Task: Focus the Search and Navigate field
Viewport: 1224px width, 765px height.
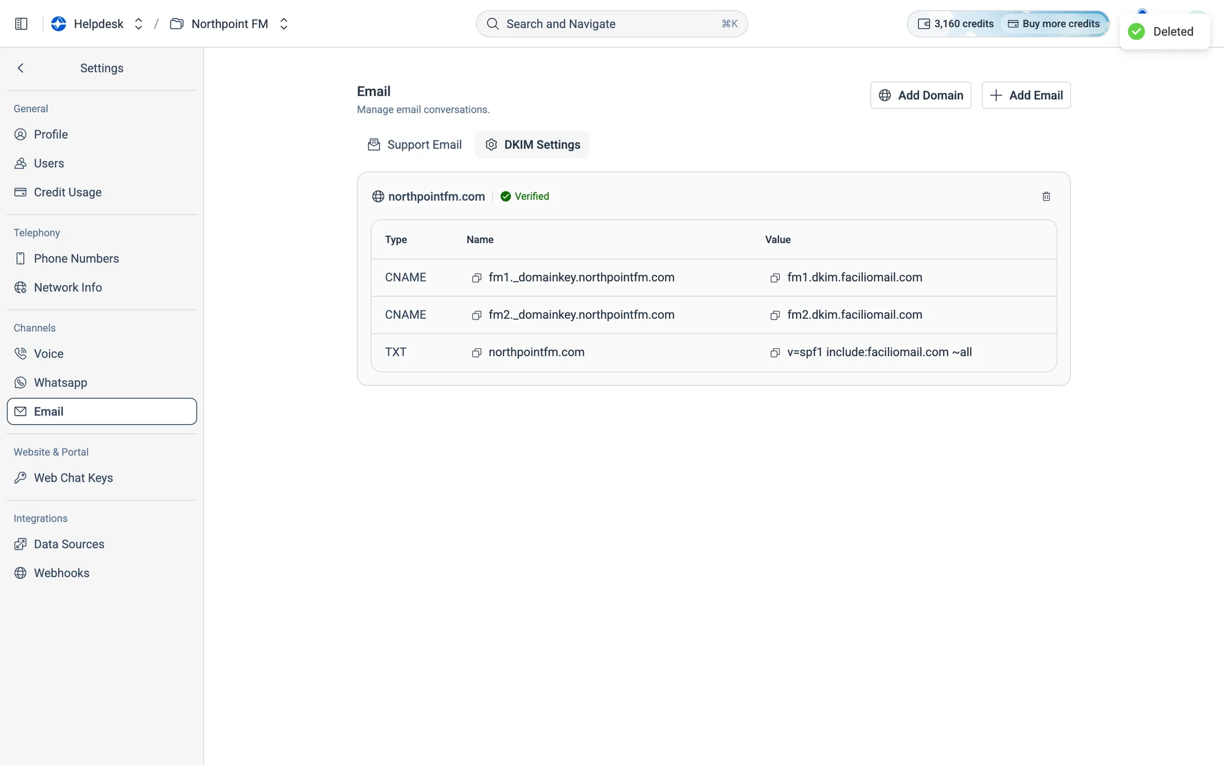Action: tap(611, 24)
